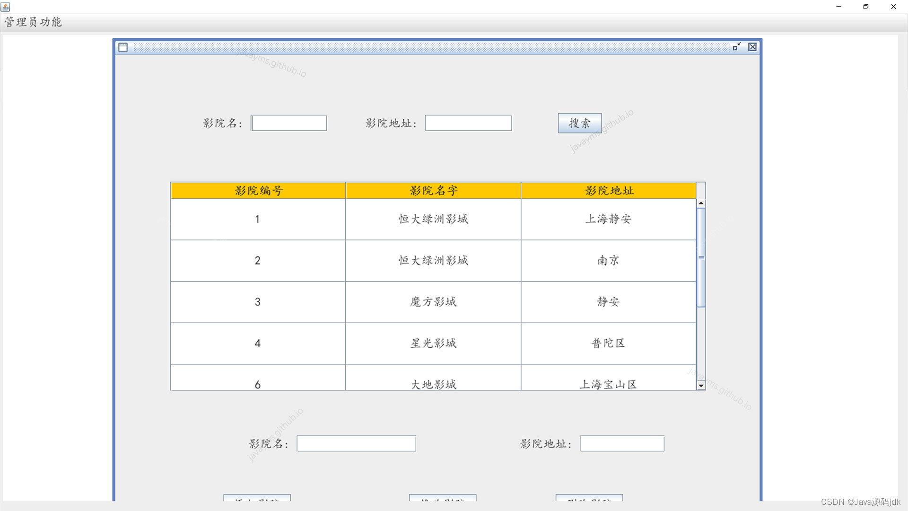This screenshot has height=511, width=908.
Task: Click the close icon of the inner frame
Action: (752, 46)
